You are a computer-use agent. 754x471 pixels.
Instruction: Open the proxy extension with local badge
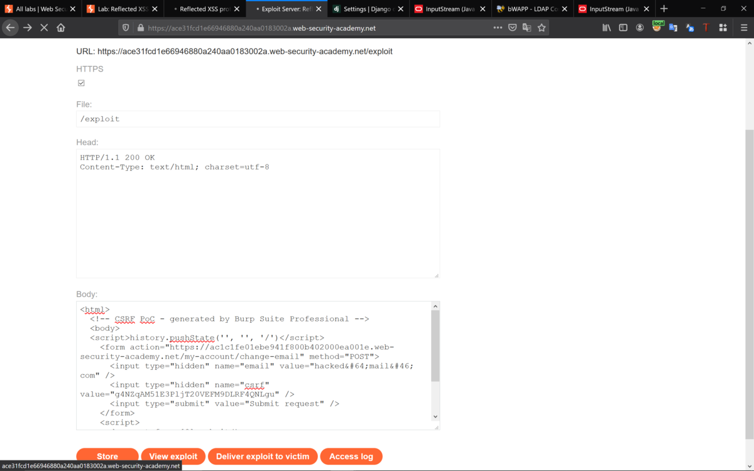pos(657,27)
